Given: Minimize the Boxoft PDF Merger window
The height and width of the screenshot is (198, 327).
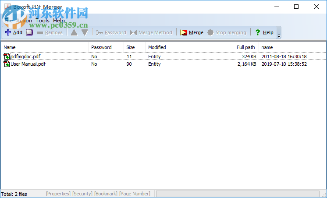Looking at the screenshot, I should click(277, 7).
